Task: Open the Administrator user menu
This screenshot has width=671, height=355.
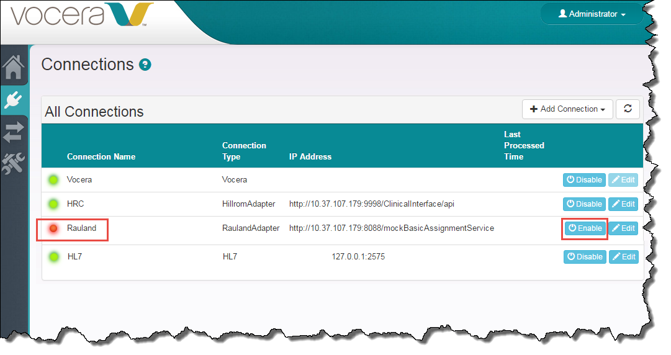Action: [x=592, y=14]
